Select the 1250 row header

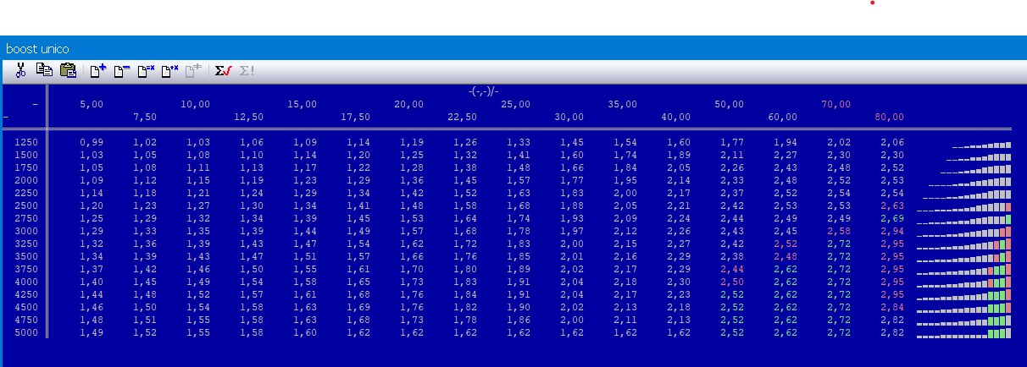(x=26, y=142)
